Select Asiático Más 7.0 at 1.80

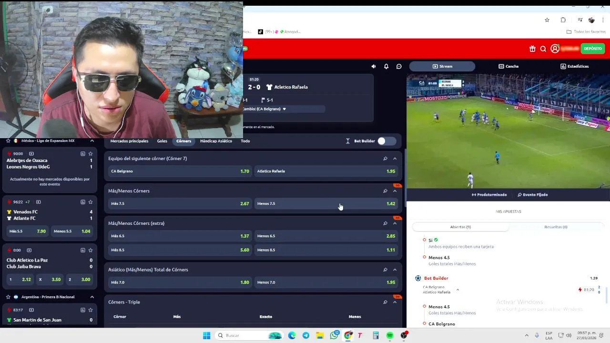(x=180, y=282)
